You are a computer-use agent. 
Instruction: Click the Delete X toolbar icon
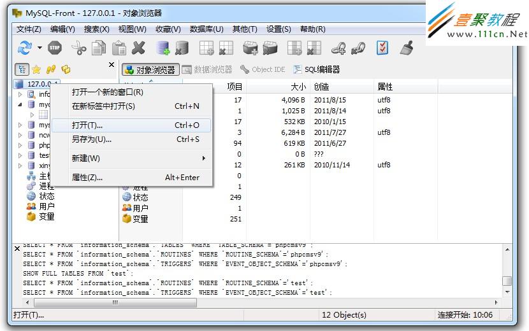(138, 48)
